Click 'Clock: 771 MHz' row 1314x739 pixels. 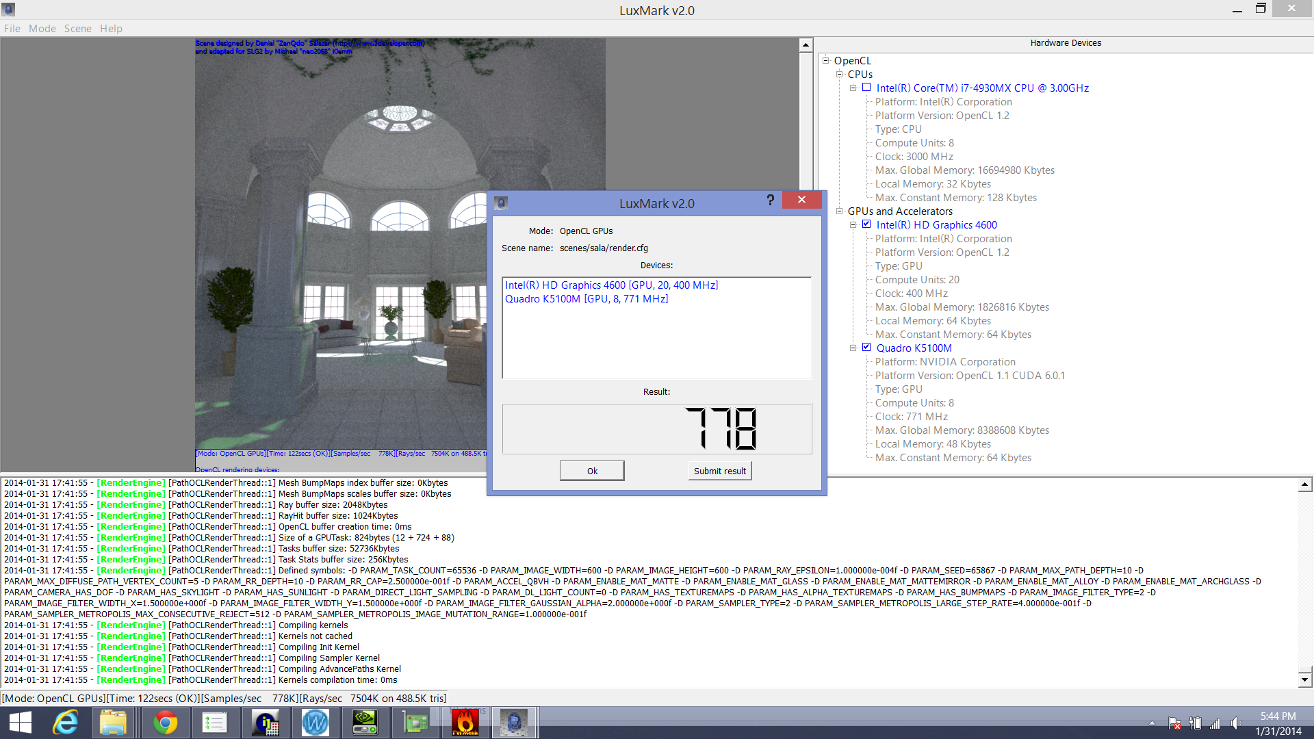pyautogui.click(x=912, y=416)
